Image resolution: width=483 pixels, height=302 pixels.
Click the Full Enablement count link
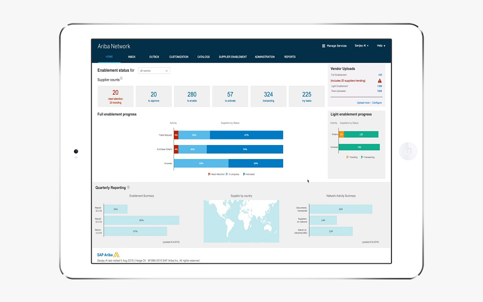[x=380, y=75]
